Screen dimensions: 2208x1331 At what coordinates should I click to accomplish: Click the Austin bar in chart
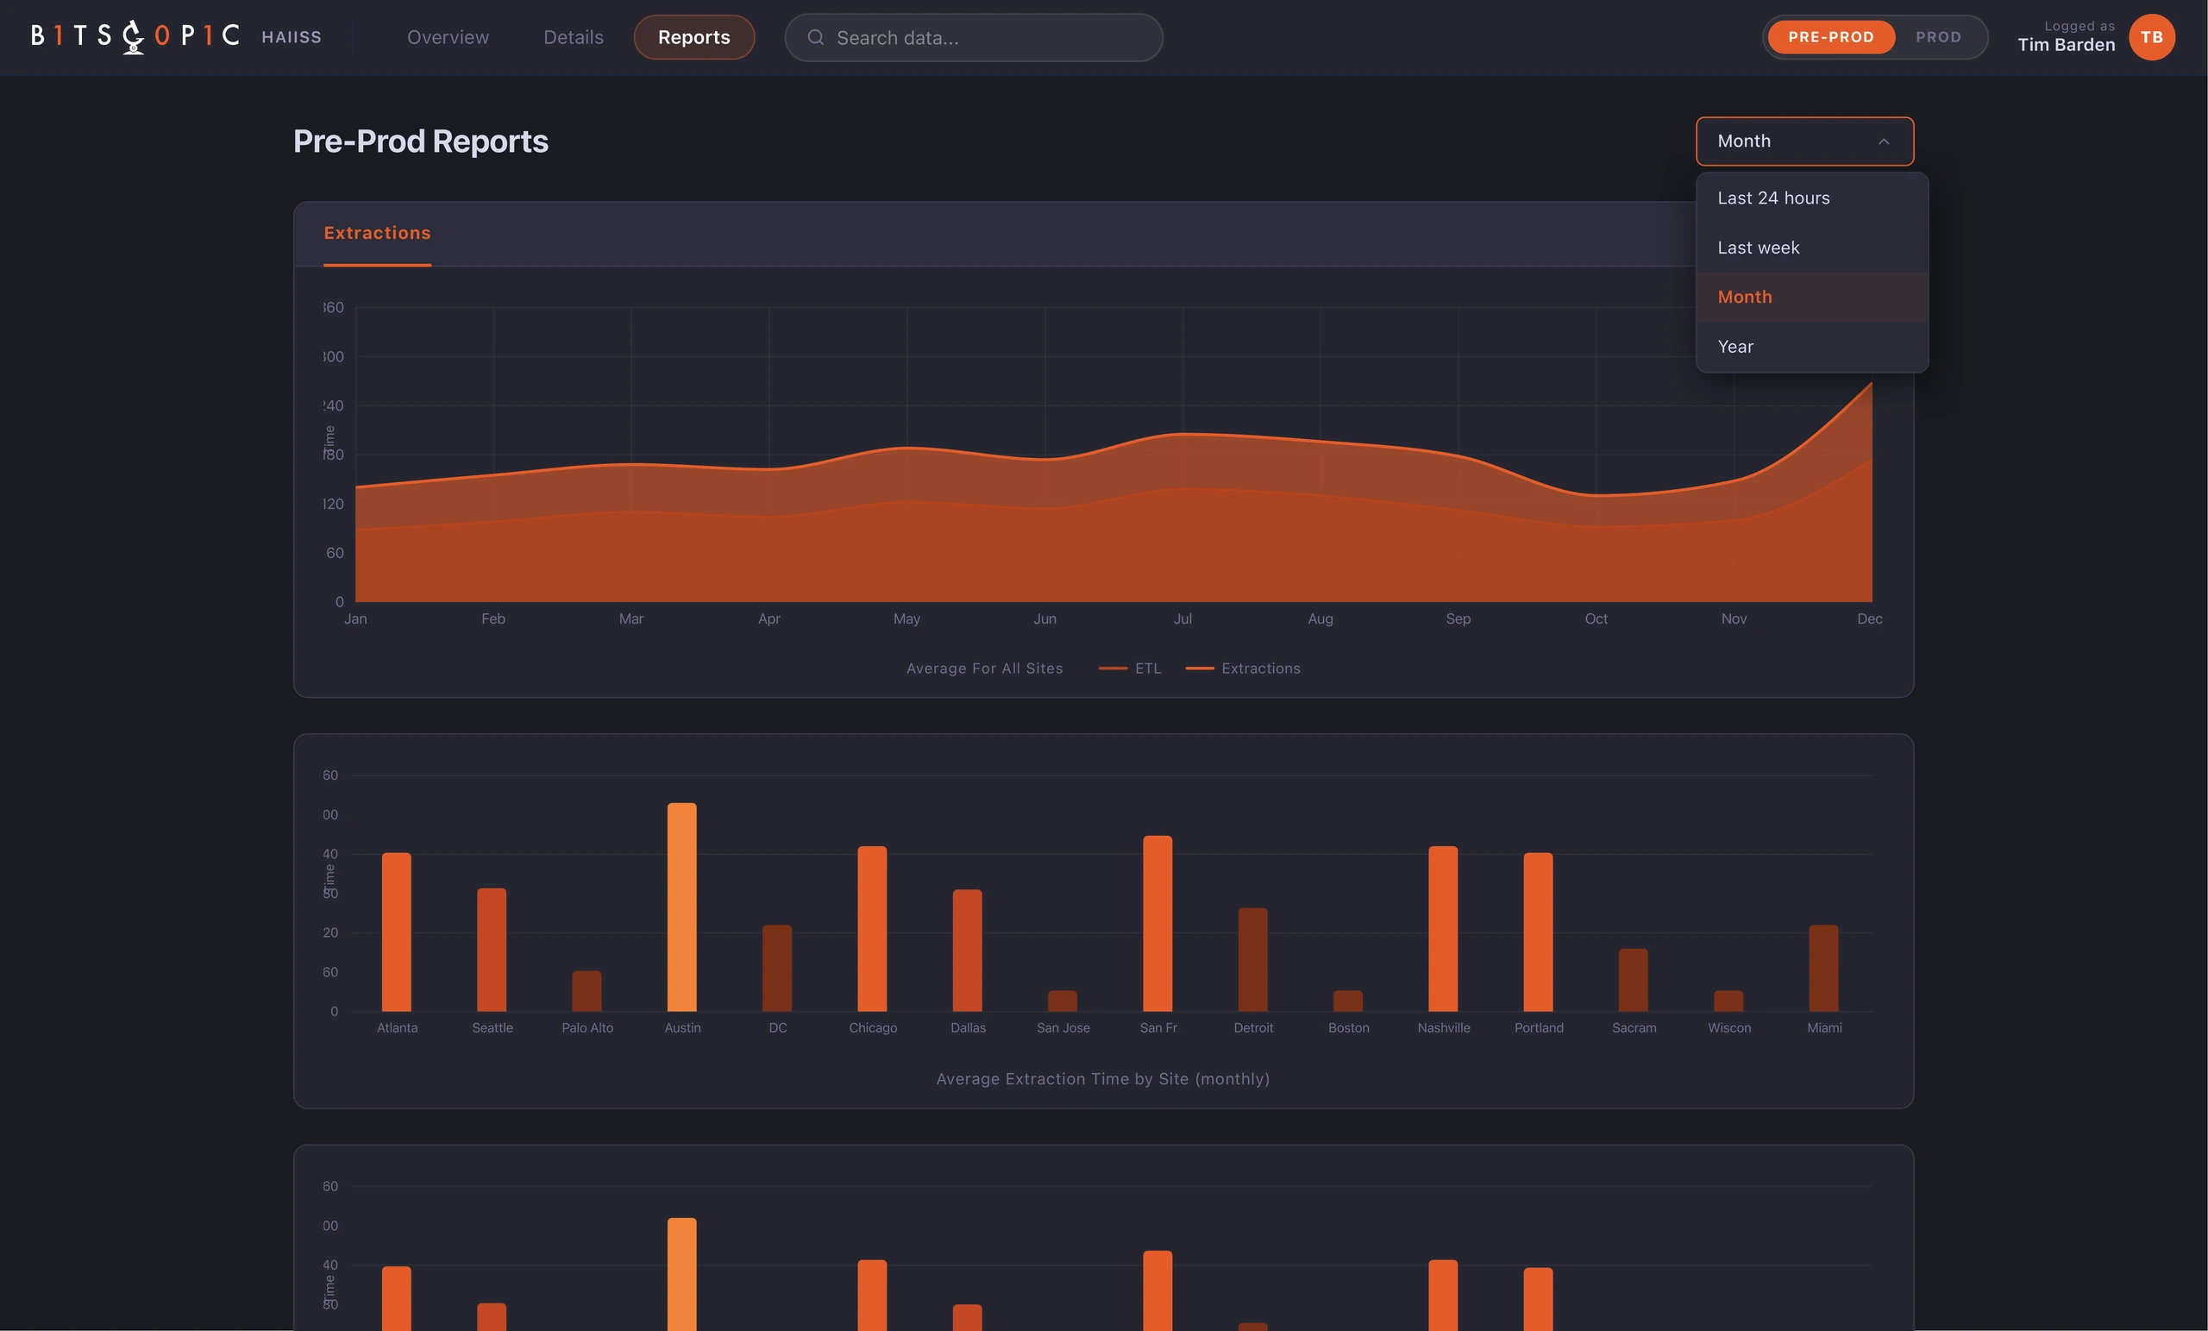[x=682, y=907]
